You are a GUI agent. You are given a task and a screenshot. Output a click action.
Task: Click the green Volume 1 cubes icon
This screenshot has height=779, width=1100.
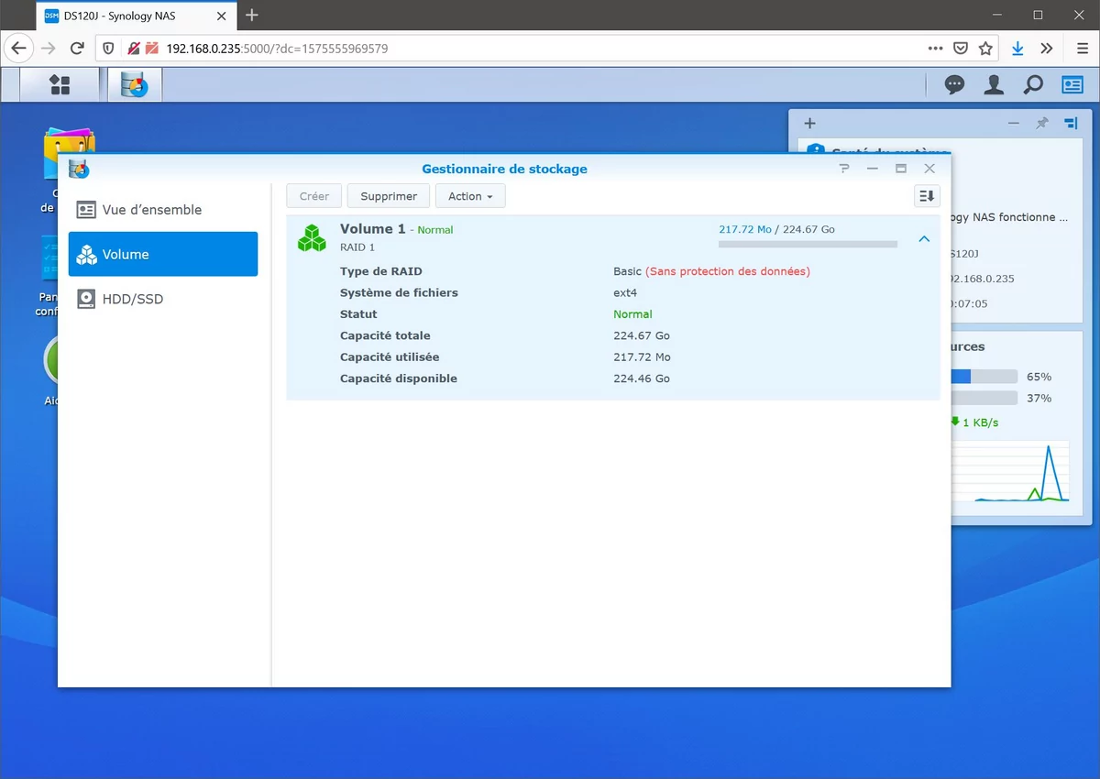point(312,238)
